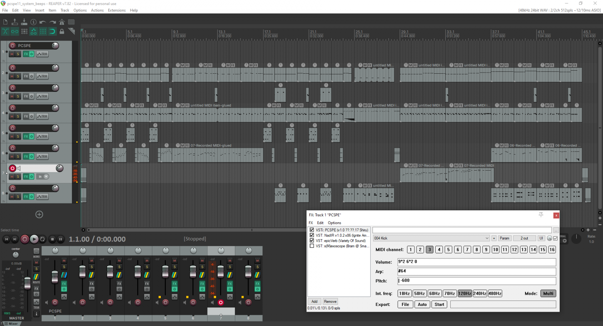Viewport: 603px width, 326px height.
Task: Solo the PCSPE track in track panel
Action: (18, 54)
